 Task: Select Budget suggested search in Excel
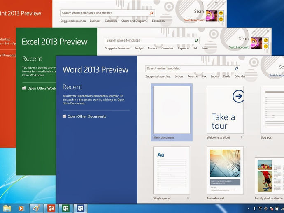(139, 48)
